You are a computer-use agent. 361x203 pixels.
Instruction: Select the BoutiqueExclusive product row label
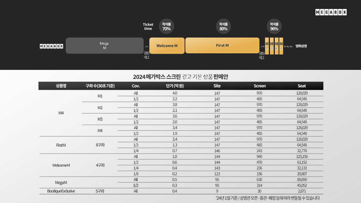[61, 191]
